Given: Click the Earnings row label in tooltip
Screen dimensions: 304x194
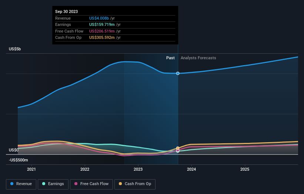Looking at the screenshot, I should (x=63, y=24).
